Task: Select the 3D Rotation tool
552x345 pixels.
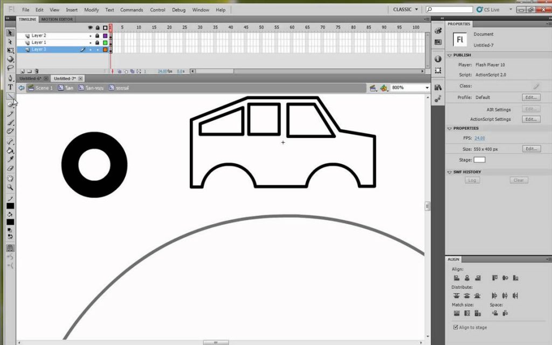Action: click(x=10, y=59)
